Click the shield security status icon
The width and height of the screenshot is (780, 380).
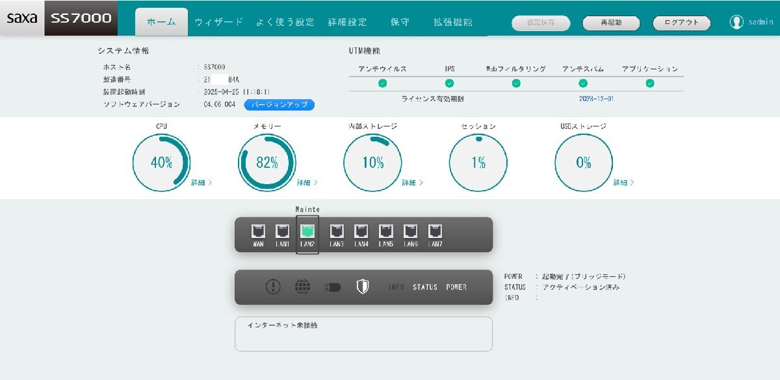(x=362, y=286)
